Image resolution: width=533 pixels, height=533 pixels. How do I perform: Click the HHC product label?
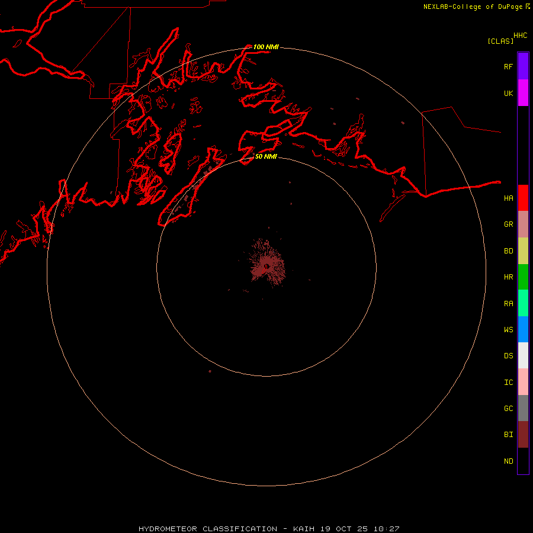(520, 36)
